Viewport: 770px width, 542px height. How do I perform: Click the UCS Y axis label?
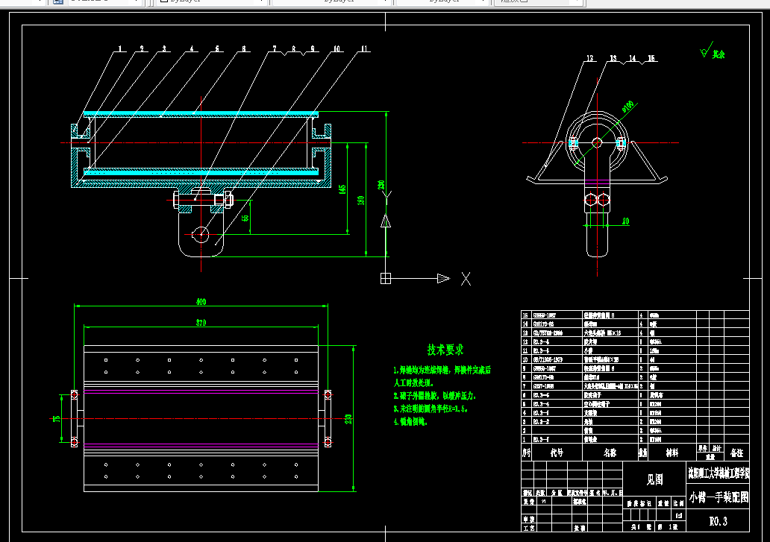[x=386, y=198]
